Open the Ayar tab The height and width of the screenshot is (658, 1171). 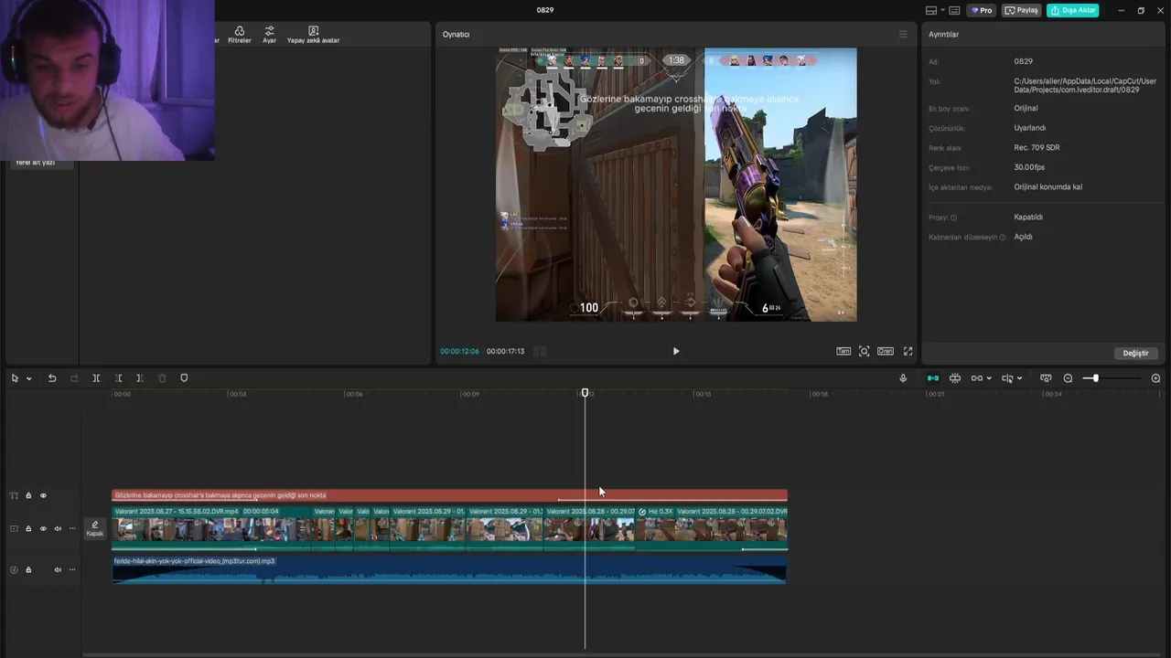[x=269, y=35]
